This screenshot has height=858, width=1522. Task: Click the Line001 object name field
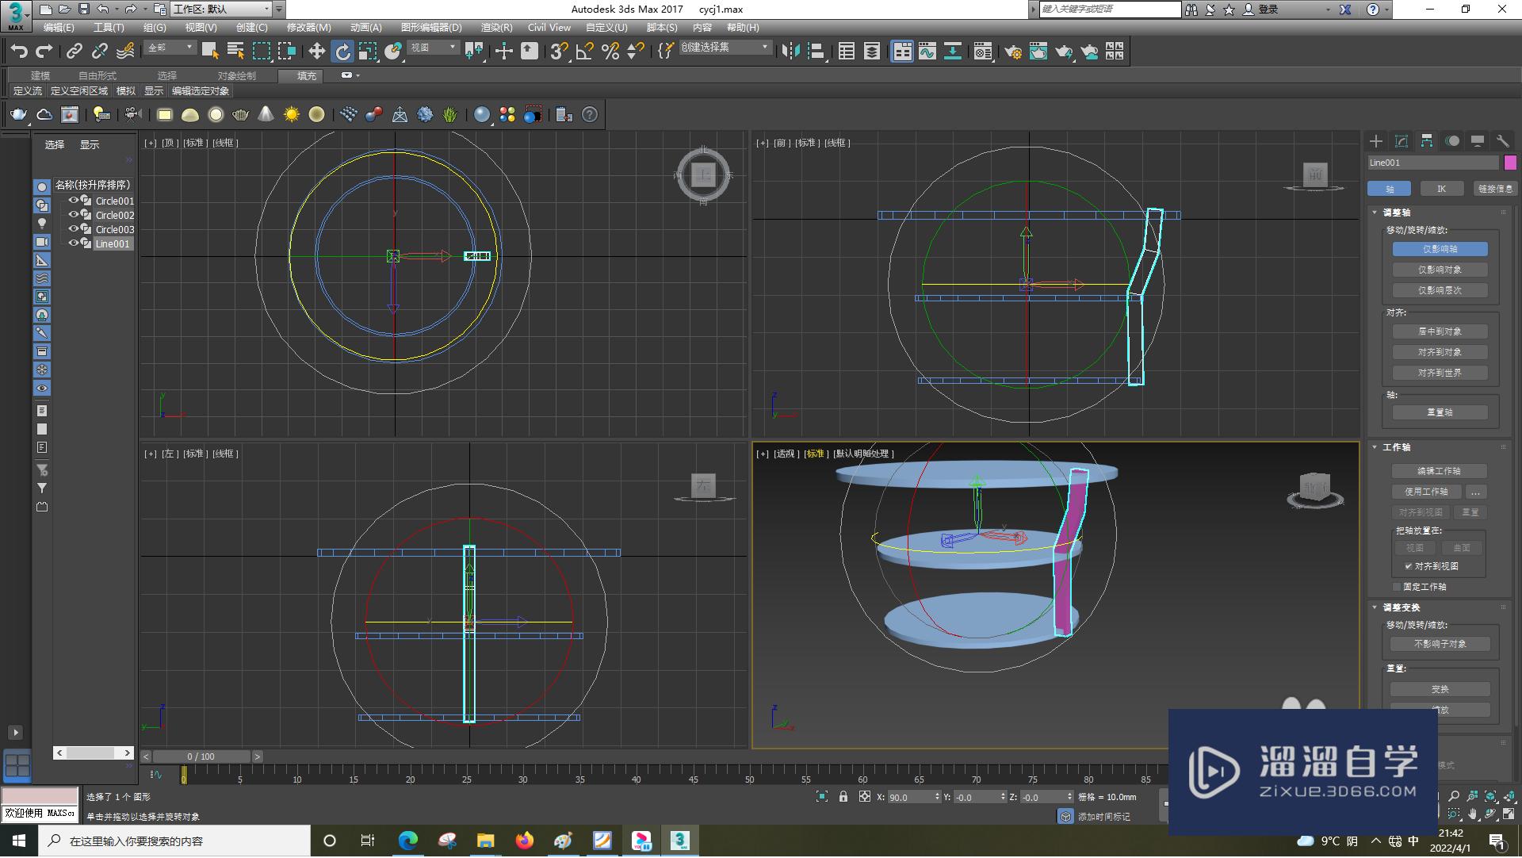pyautogui.click(x=1433, y=163)
